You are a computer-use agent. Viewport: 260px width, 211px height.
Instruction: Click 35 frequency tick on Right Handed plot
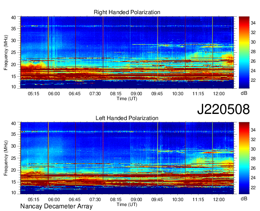coord(13,29)
